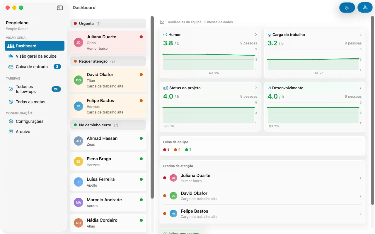
Task: Select Felipe Bastos Hermes card
Action: point(108,106)
